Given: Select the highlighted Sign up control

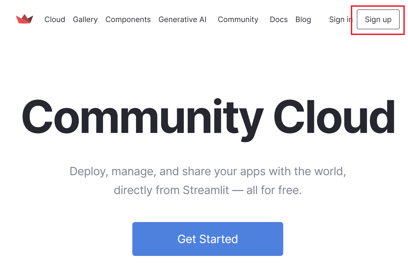Looking at the screenshot, I should click(x=378, y=19).
